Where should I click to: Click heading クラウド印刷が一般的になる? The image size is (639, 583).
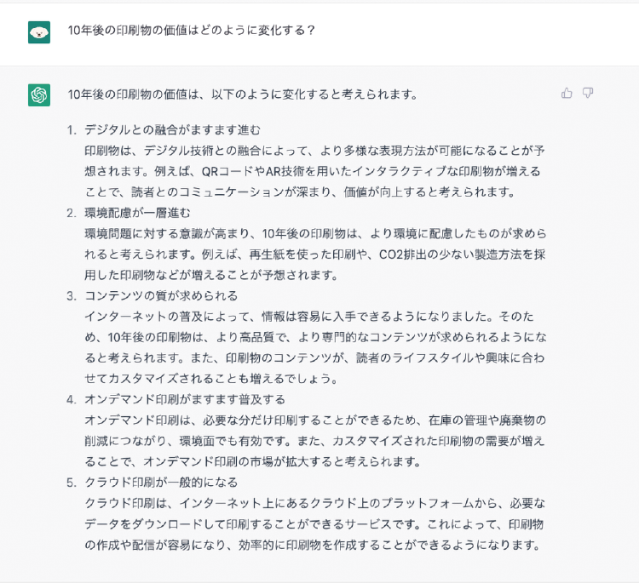[x=161, y=483]
